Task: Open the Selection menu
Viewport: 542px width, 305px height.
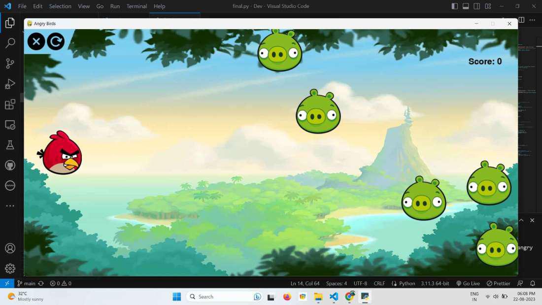Action: click(x=60, y=6)
